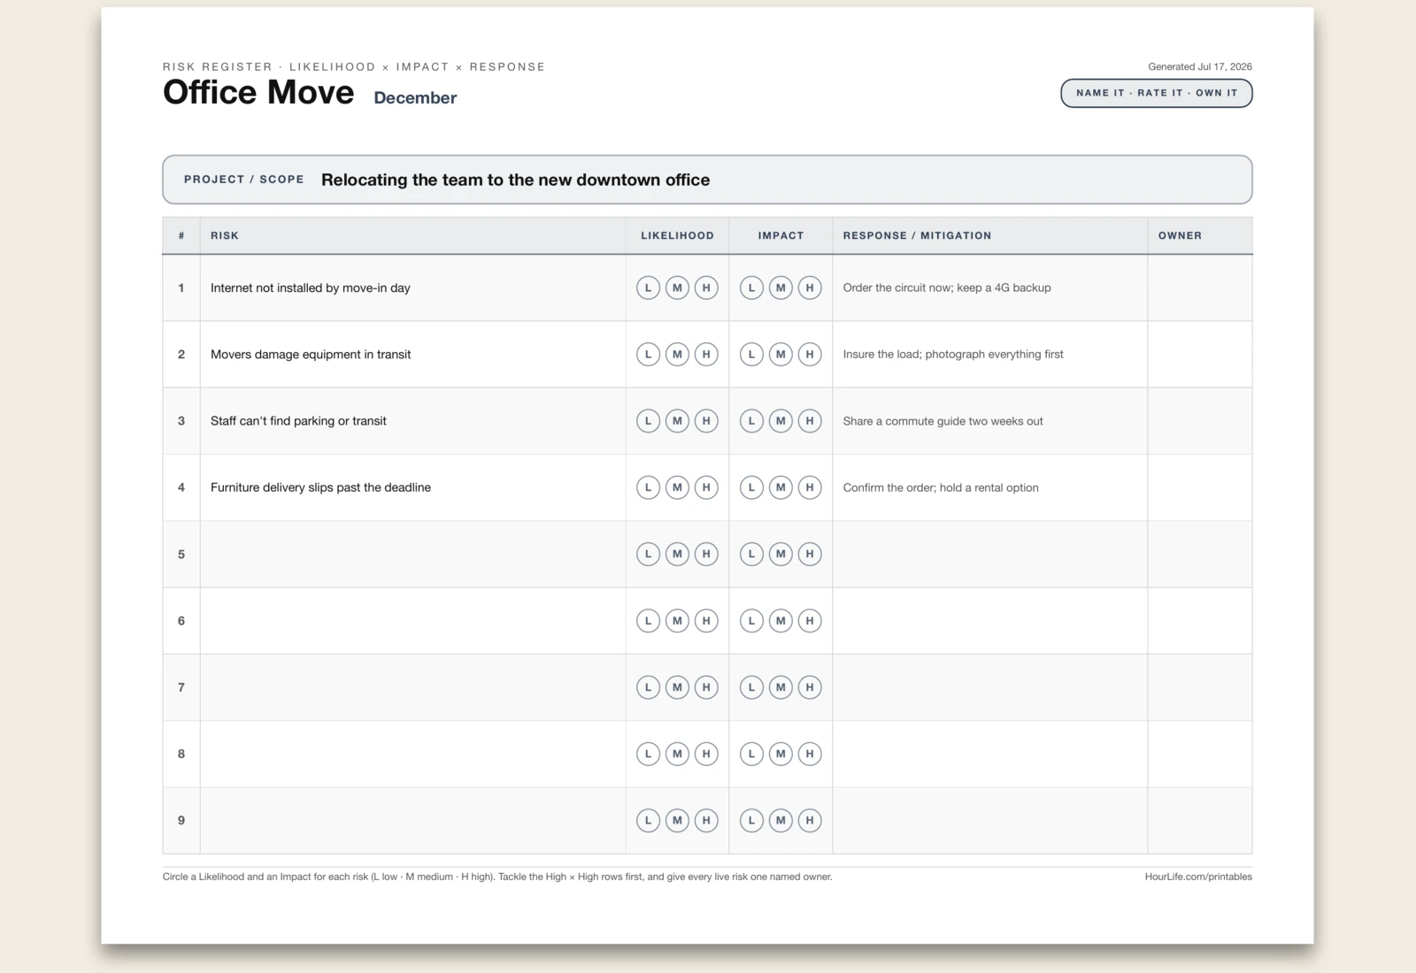Screen dimensions: 1416x973
Task: Select the Project / Scope description field
Action: click(707, 180)
